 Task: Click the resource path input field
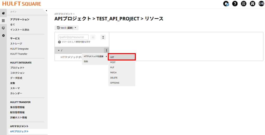point(73,37)
